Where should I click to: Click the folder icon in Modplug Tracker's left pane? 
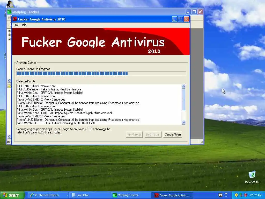[x=10, y=87]
